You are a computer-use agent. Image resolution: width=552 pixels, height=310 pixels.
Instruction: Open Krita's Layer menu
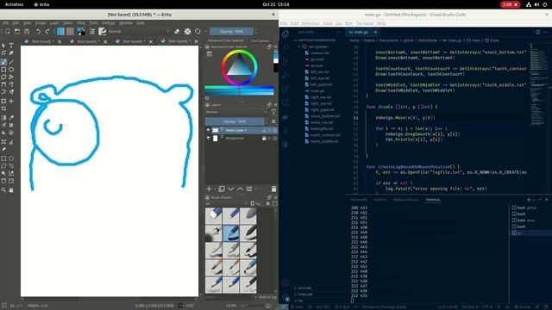point(53,23)
